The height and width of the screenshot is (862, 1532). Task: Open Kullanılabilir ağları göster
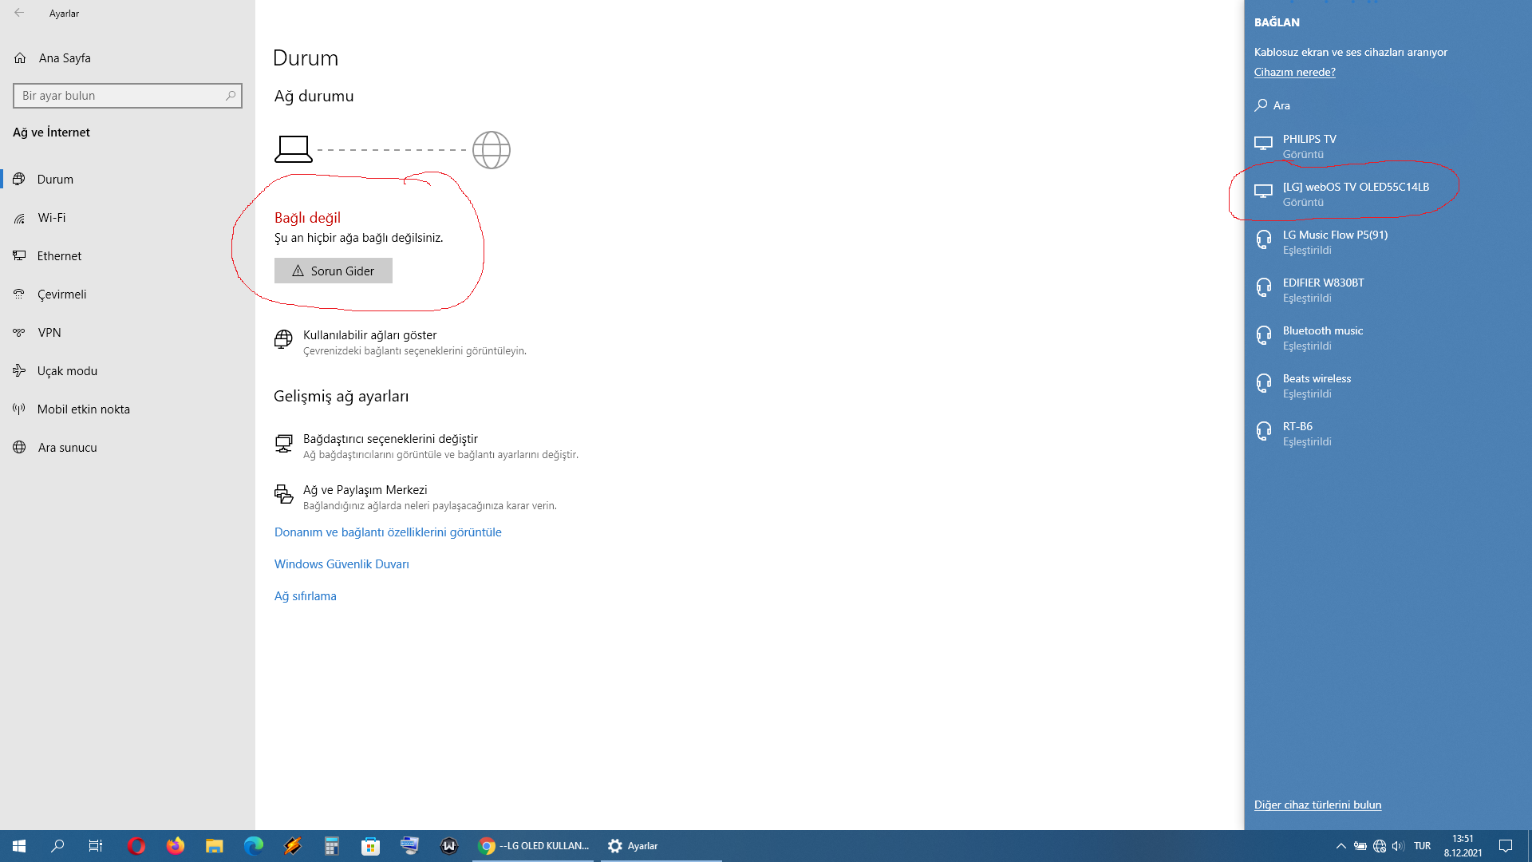401,342
